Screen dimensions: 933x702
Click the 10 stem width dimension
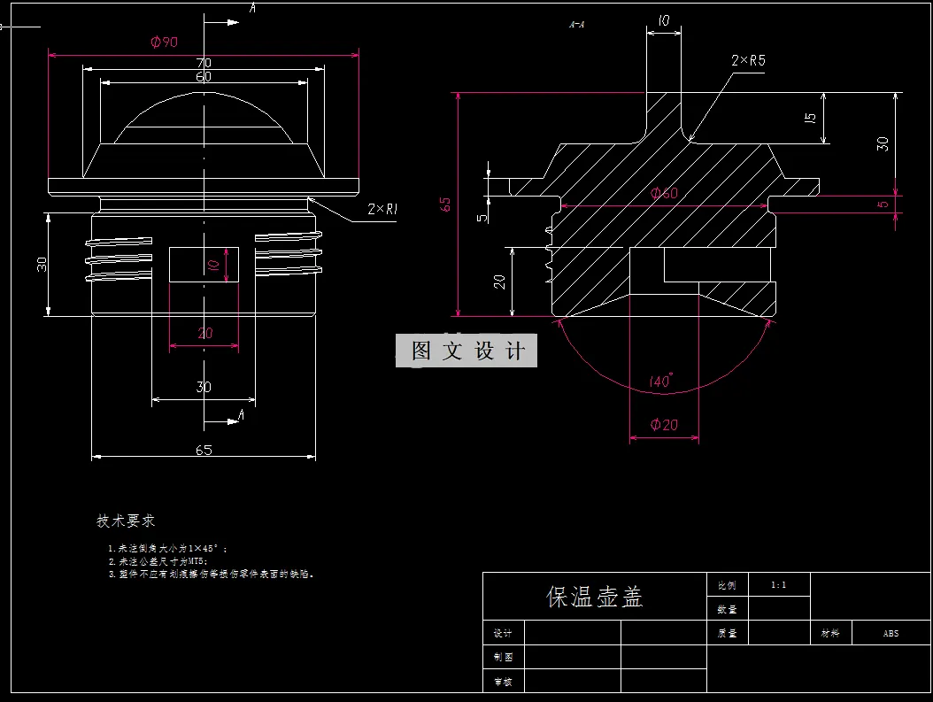coord(663,21)
